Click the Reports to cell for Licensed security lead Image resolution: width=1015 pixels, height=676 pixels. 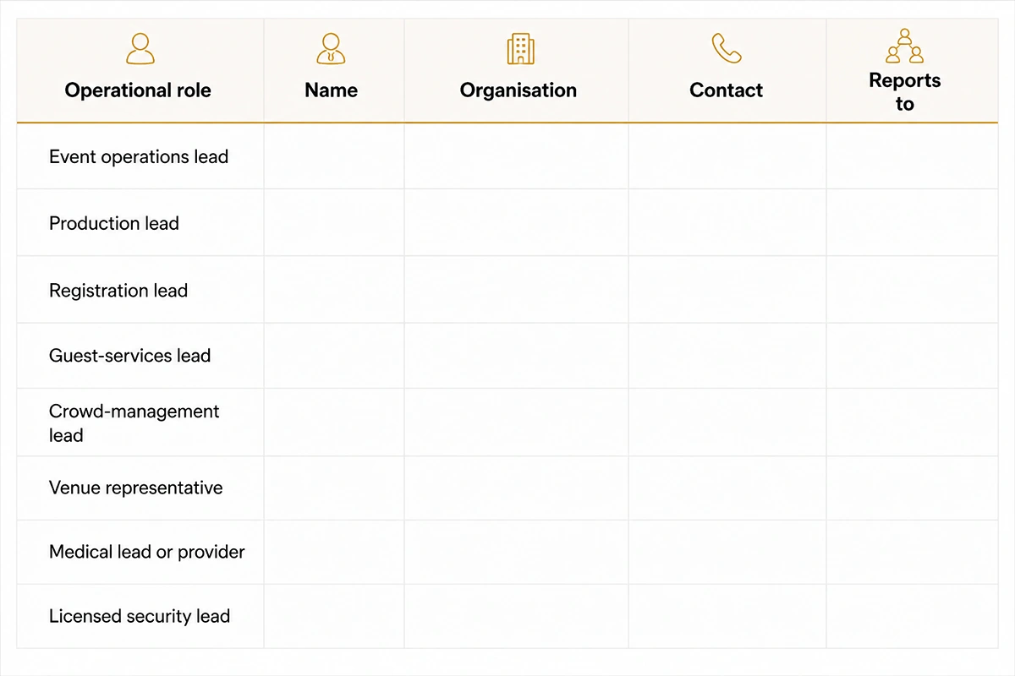click(x=912, y=616)
